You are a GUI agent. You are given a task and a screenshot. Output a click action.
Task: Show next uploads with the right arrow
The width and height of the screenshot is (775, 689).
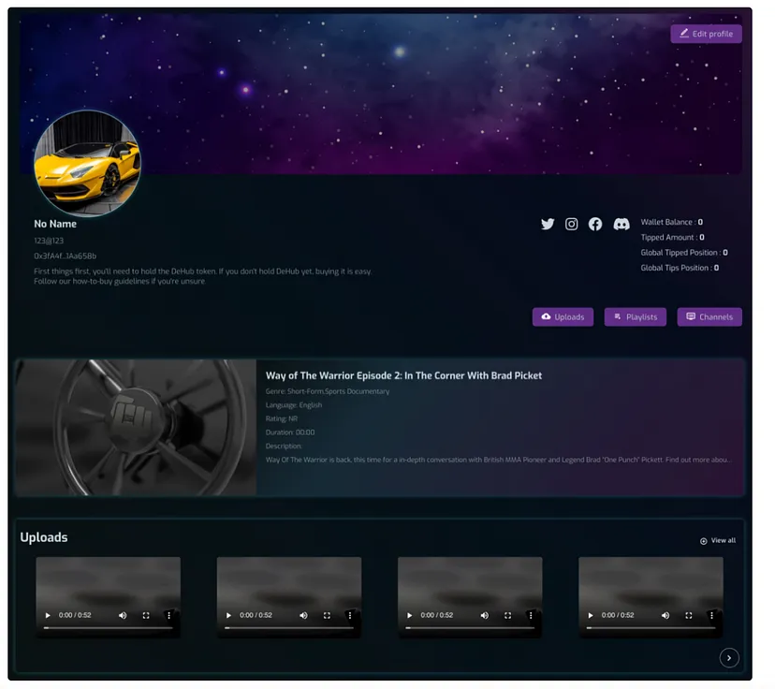click(x=729, y=658)
